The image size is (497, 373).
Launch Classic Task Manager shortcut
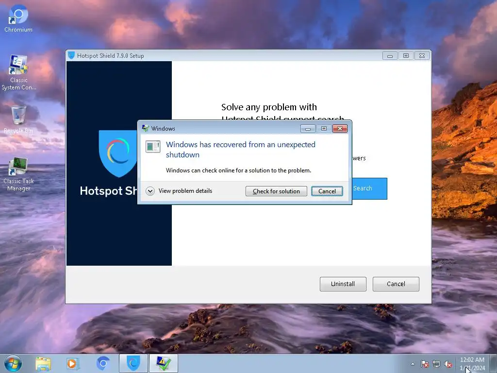click(x=18, y=174)
